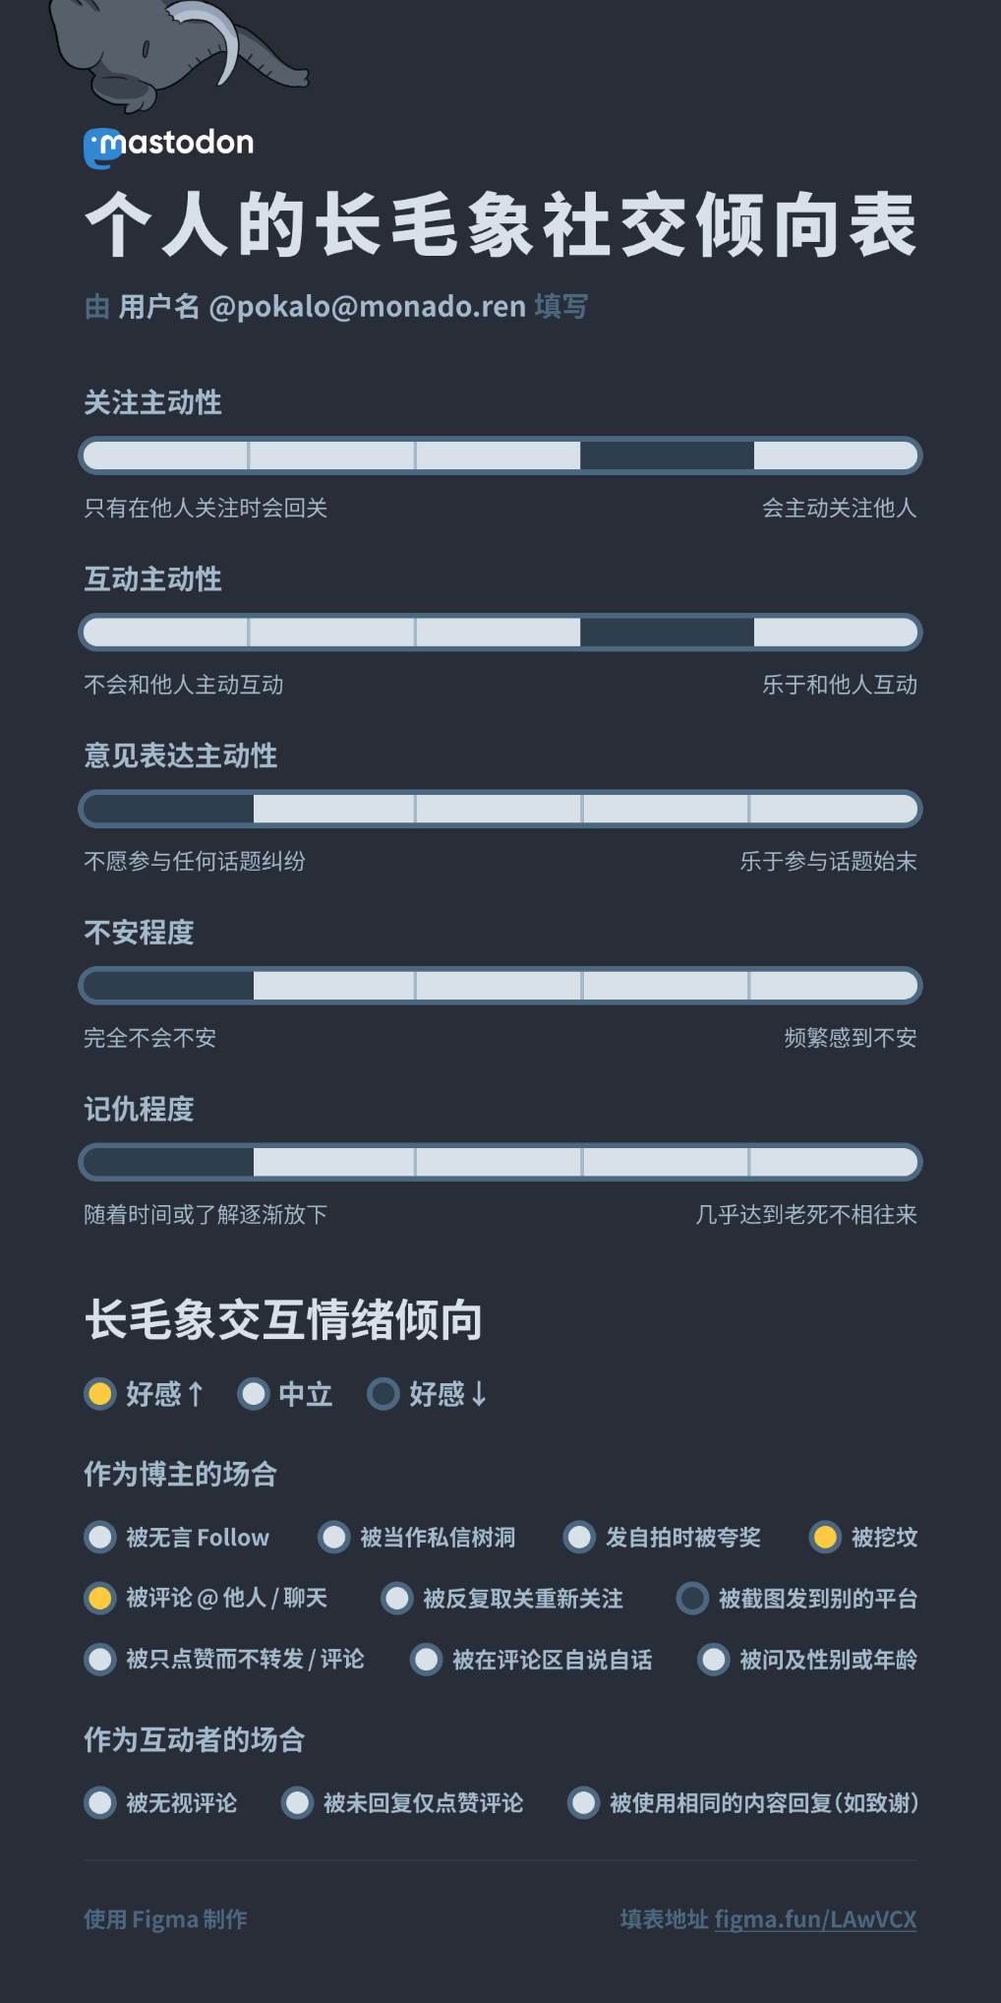Screen dimensions: 1001x2003
Task: Open the figma.fun/LAwVCX link
Action: tap(815, 1919)
